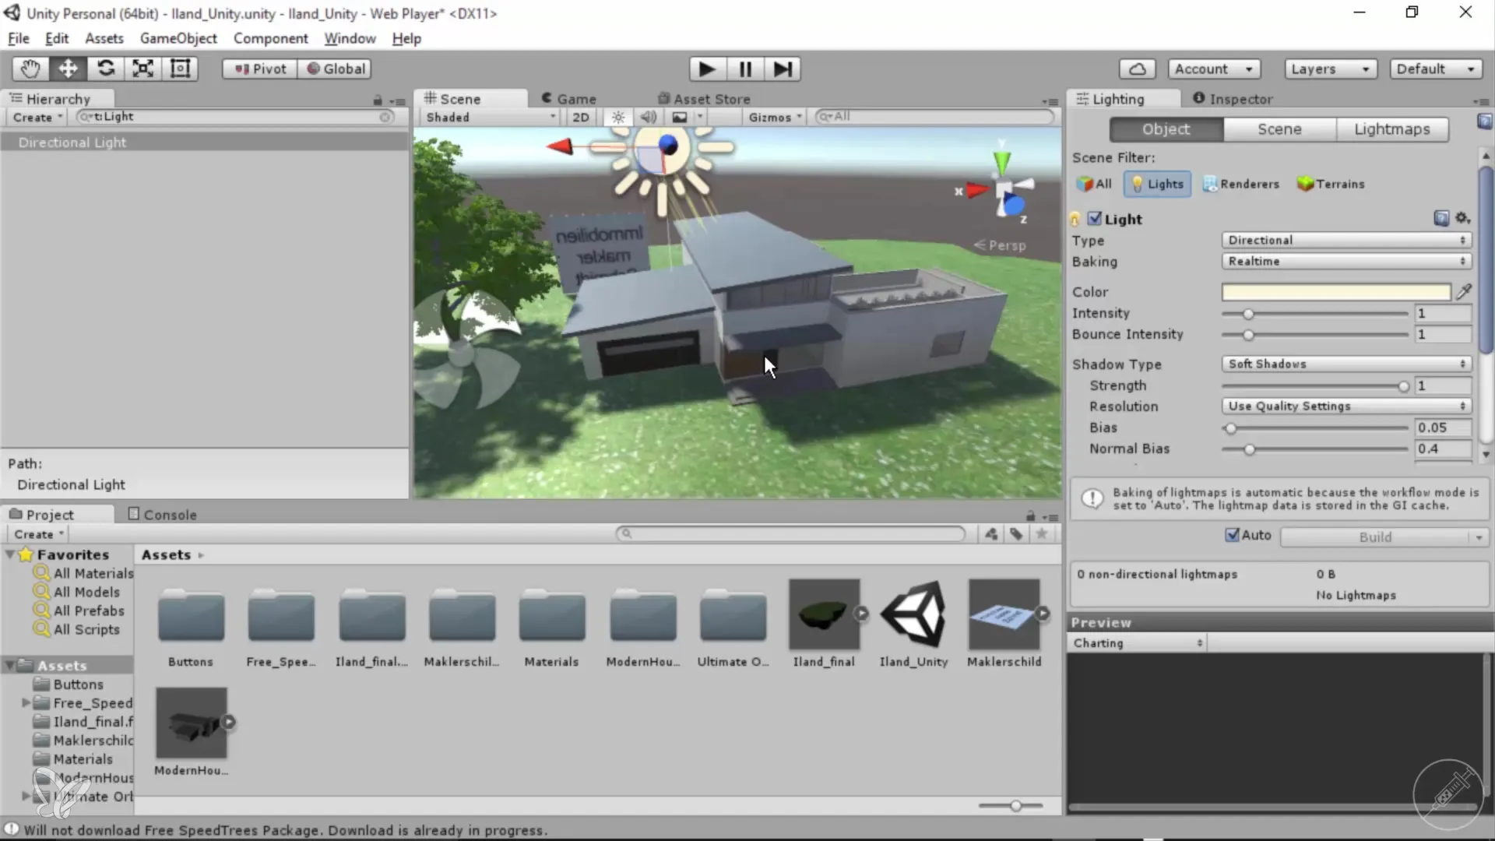This screenshot has height=841, width=1495.
Task: Open Light component help reference
Action: tap(1441, 219)
